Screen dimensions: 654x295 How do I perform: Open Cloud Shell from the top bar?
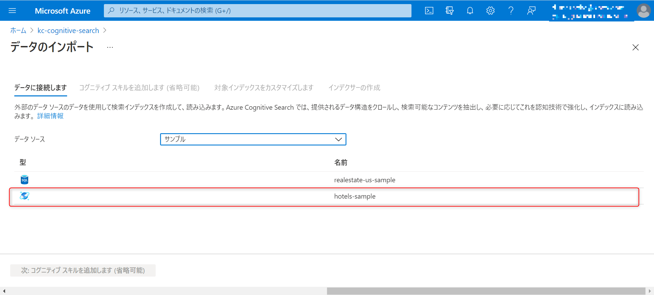coord(429,11)
